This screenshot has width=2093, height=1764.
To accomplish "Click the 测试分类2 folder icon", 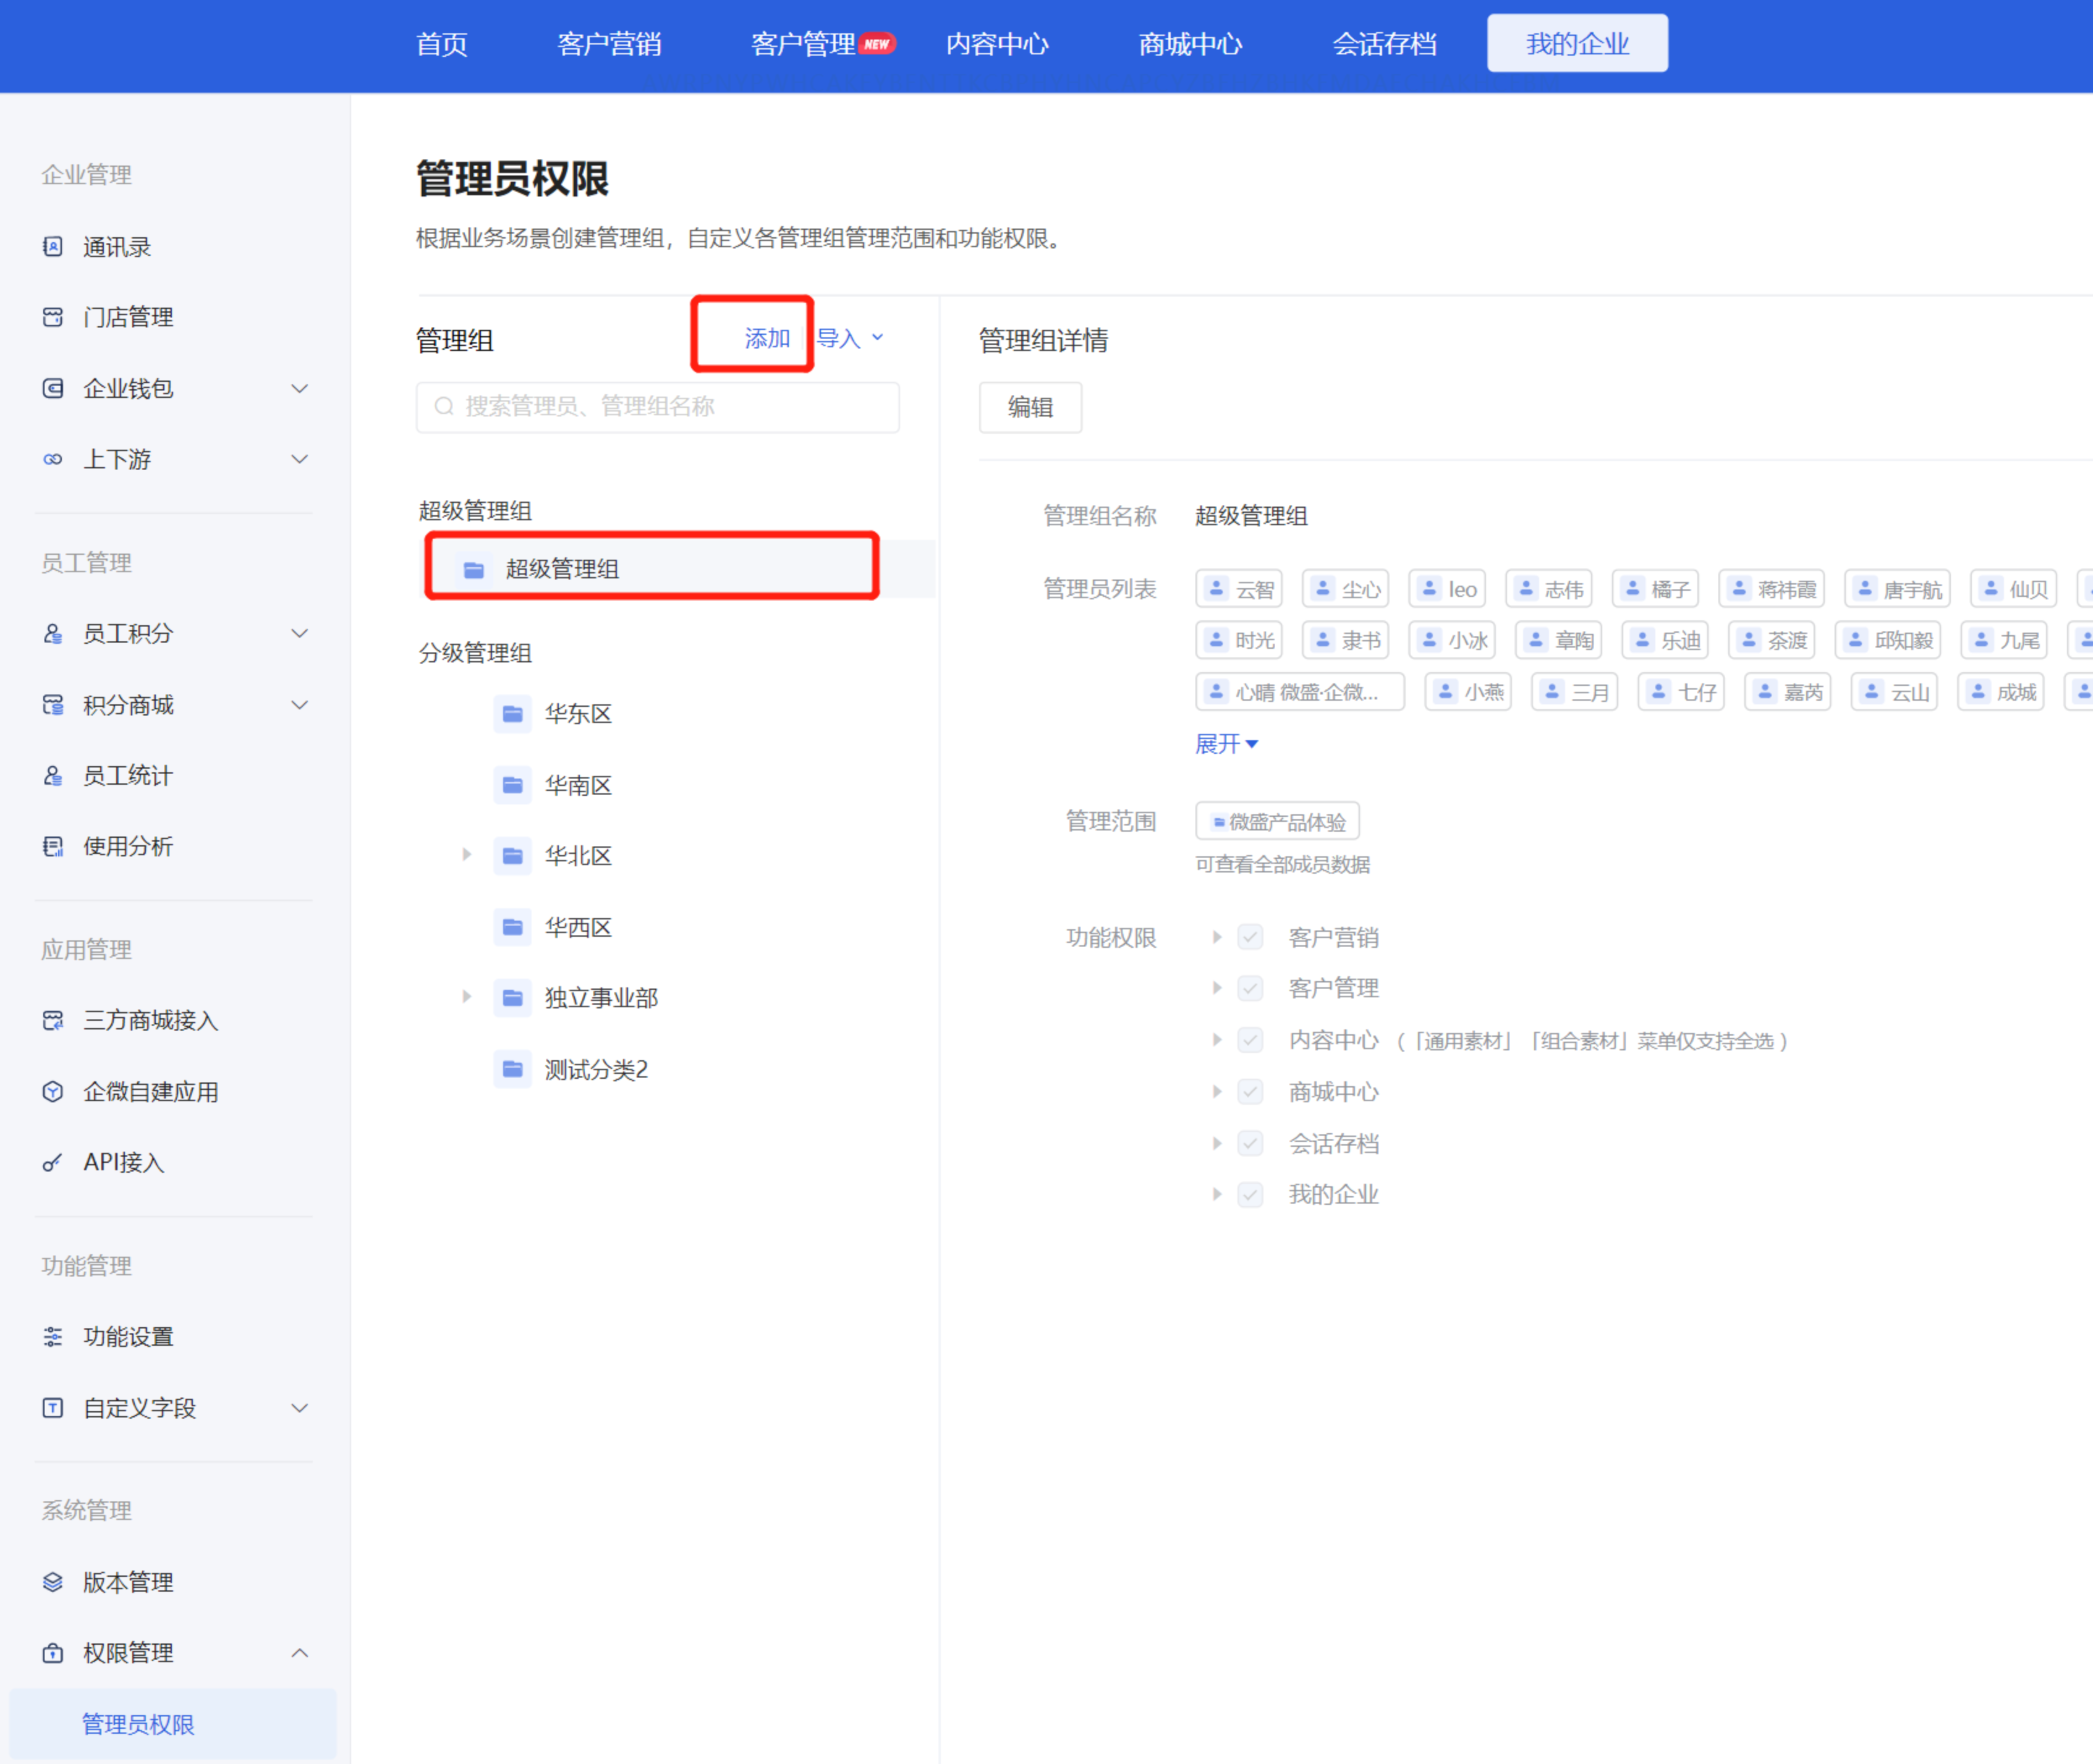I will pyautogui.click(x=512, y=1069).
